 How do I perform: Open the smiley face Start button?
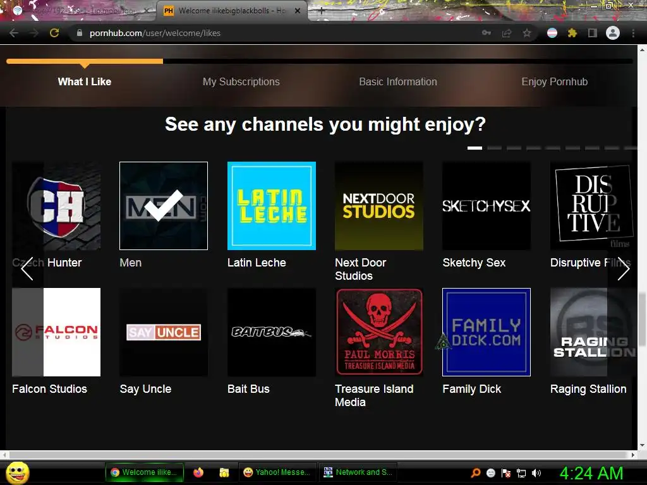[18, 472]
